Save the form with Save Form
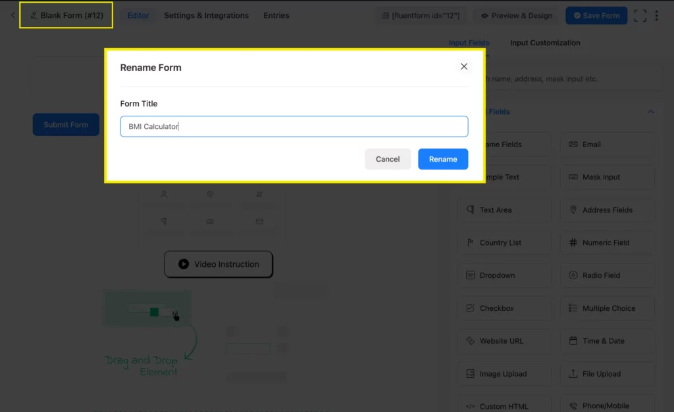This screenshot has height=412, width=674. tap(596, 15)
